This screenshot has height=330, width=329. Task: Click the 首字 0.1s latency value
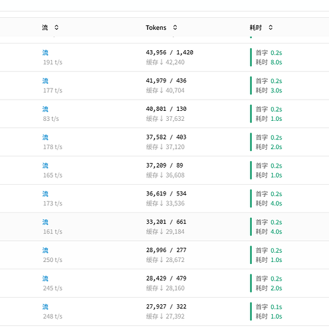tap(269, 307)
